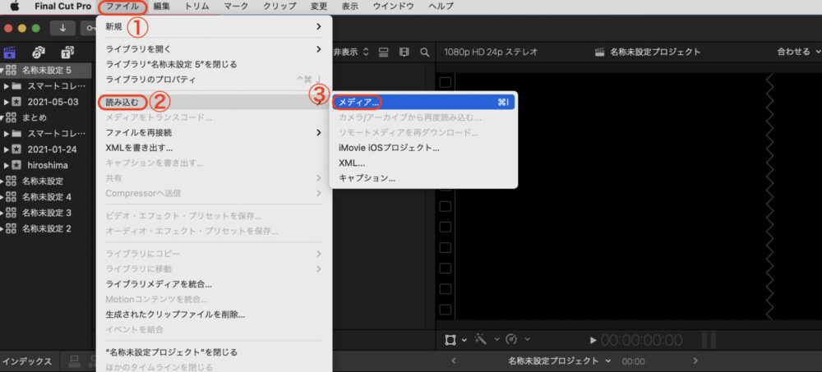Expand the hiroshima event
Screen dimensions: 822x372
pyautogui.click(x=7, y=165)
